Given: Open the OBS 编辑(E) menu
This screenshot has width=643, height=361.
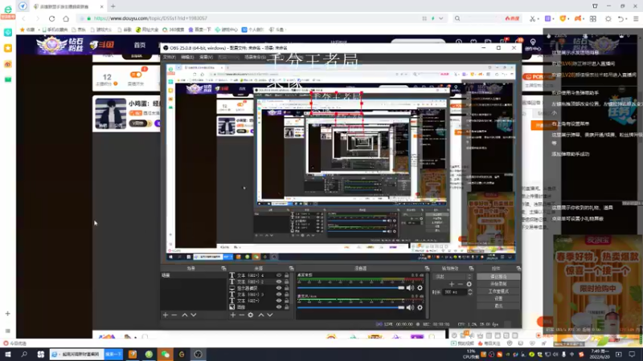Looking at the screenshot, I should pos(187,57).
